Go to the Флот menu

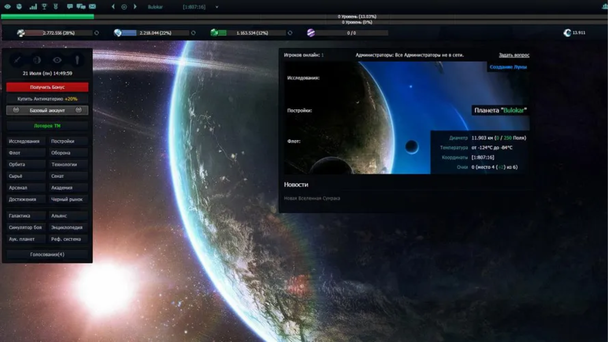coord(26,153)
